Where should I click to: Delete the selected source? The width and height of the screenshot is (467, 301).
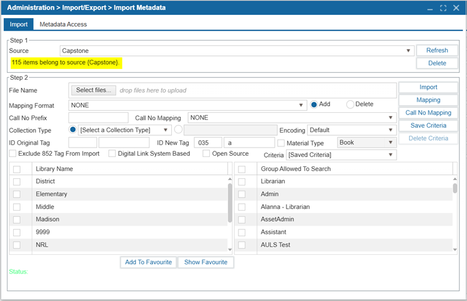pos(436,63)
